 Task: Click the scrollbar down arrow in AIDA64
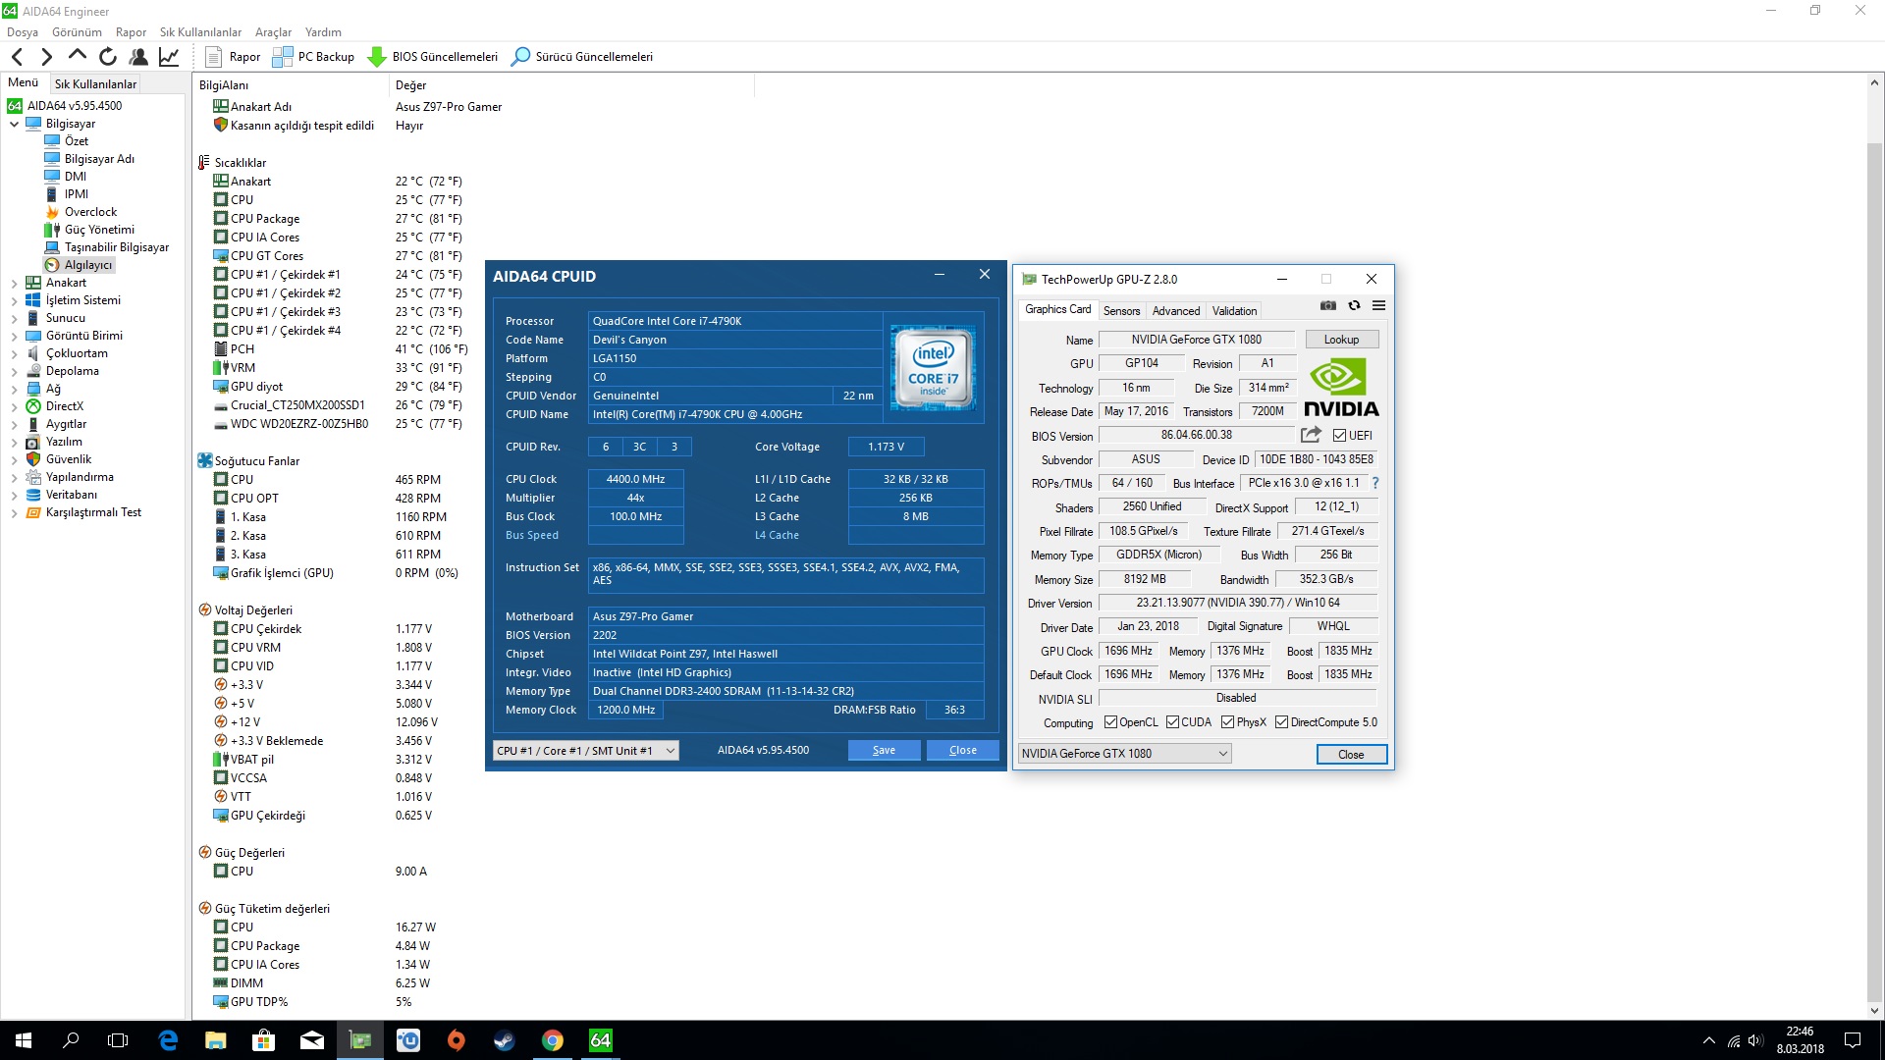1874,1010
